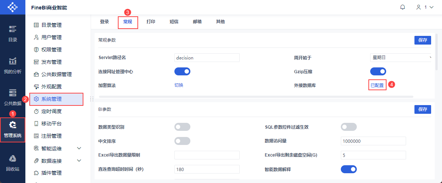Open the 周开始于 dropdown

coord(401,58)
